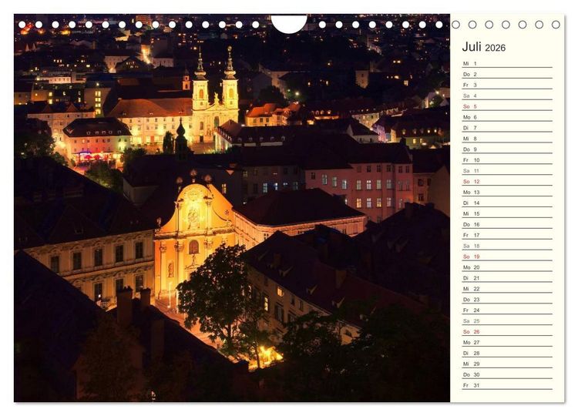Select the 'Do 9' date row
Screen dimensions: 578x416
tap(507, 149)
